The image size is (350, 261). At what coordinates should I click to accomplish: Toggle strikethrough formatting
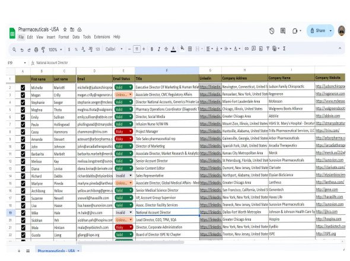[166, 49]
